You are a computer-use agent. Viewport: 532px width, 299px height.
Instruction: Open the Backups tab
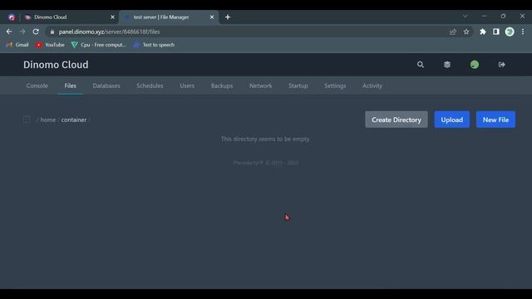click(222, 86)
